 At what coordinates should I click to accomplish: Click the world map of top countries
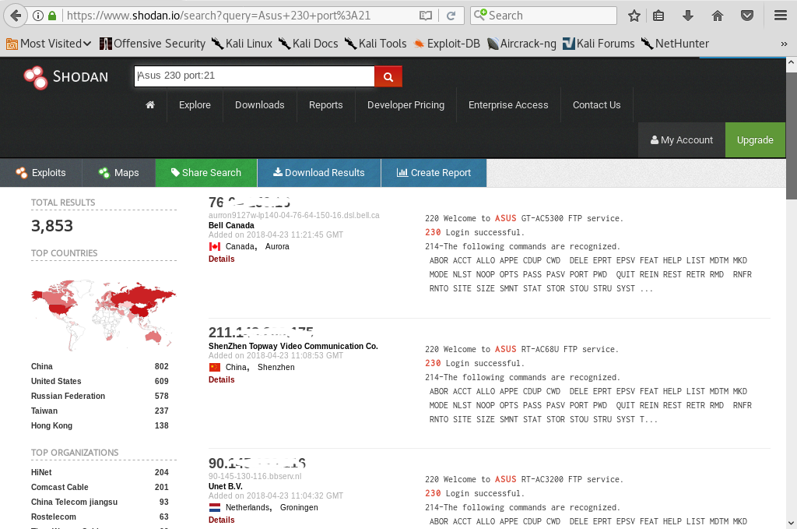pyautogui.click(x=104, y=314)
